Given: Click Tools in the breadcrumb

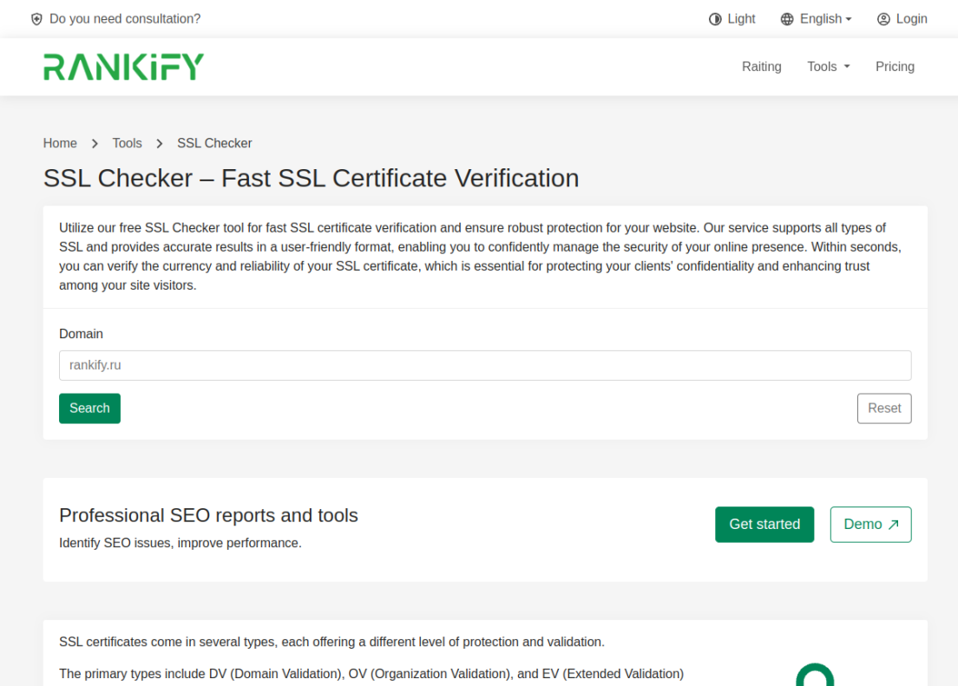Looking at the screenshot, I should [x=127, y=143].
